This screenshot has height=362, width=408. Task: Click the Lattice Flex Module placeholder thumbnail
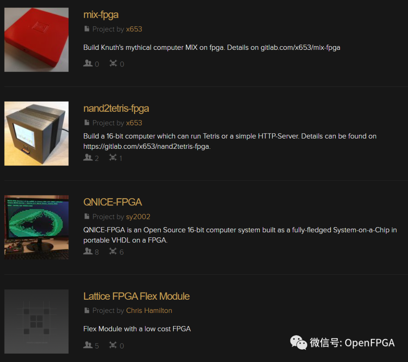(x=36, y=322)
